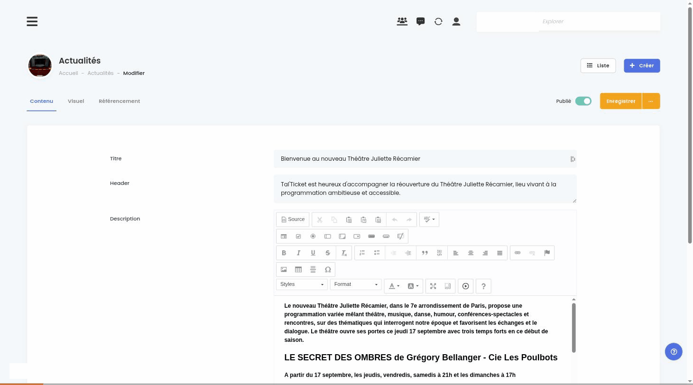Toggle the Publié switch

tap(583, 101)
